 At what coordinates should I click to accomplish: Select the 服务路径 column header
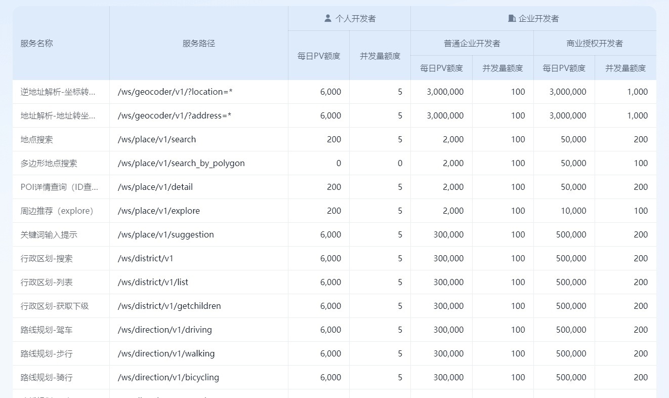199,43
